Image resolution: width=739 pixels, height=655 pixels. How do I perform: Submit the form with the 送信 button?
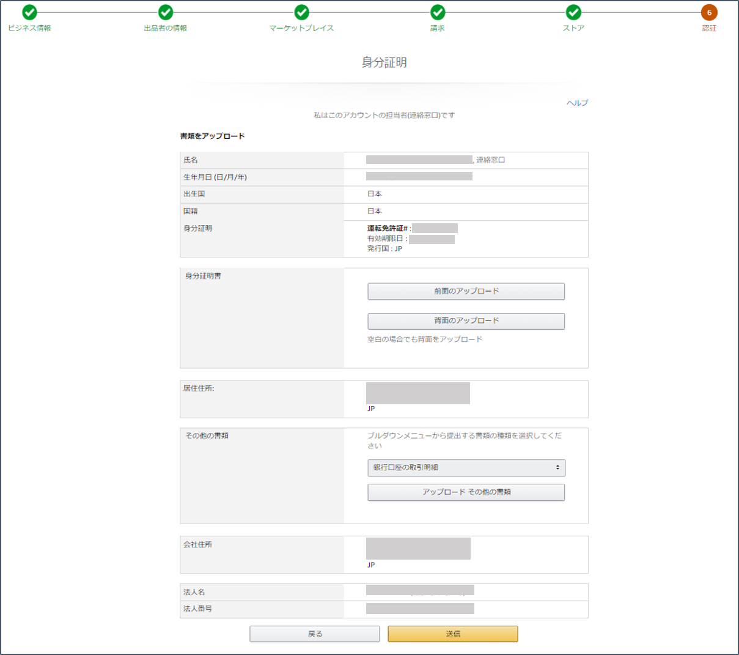click(453, 634)
